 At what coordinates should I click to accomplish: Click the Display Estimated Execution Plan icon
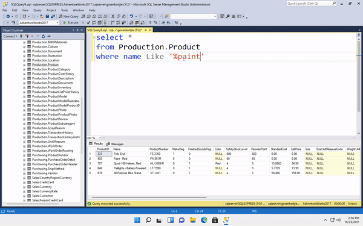click(94, 23)
